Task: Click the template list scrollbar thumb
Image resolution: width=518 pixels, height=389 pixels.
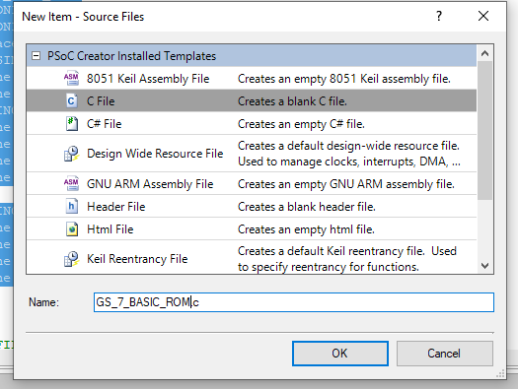Action: point(484,130)
